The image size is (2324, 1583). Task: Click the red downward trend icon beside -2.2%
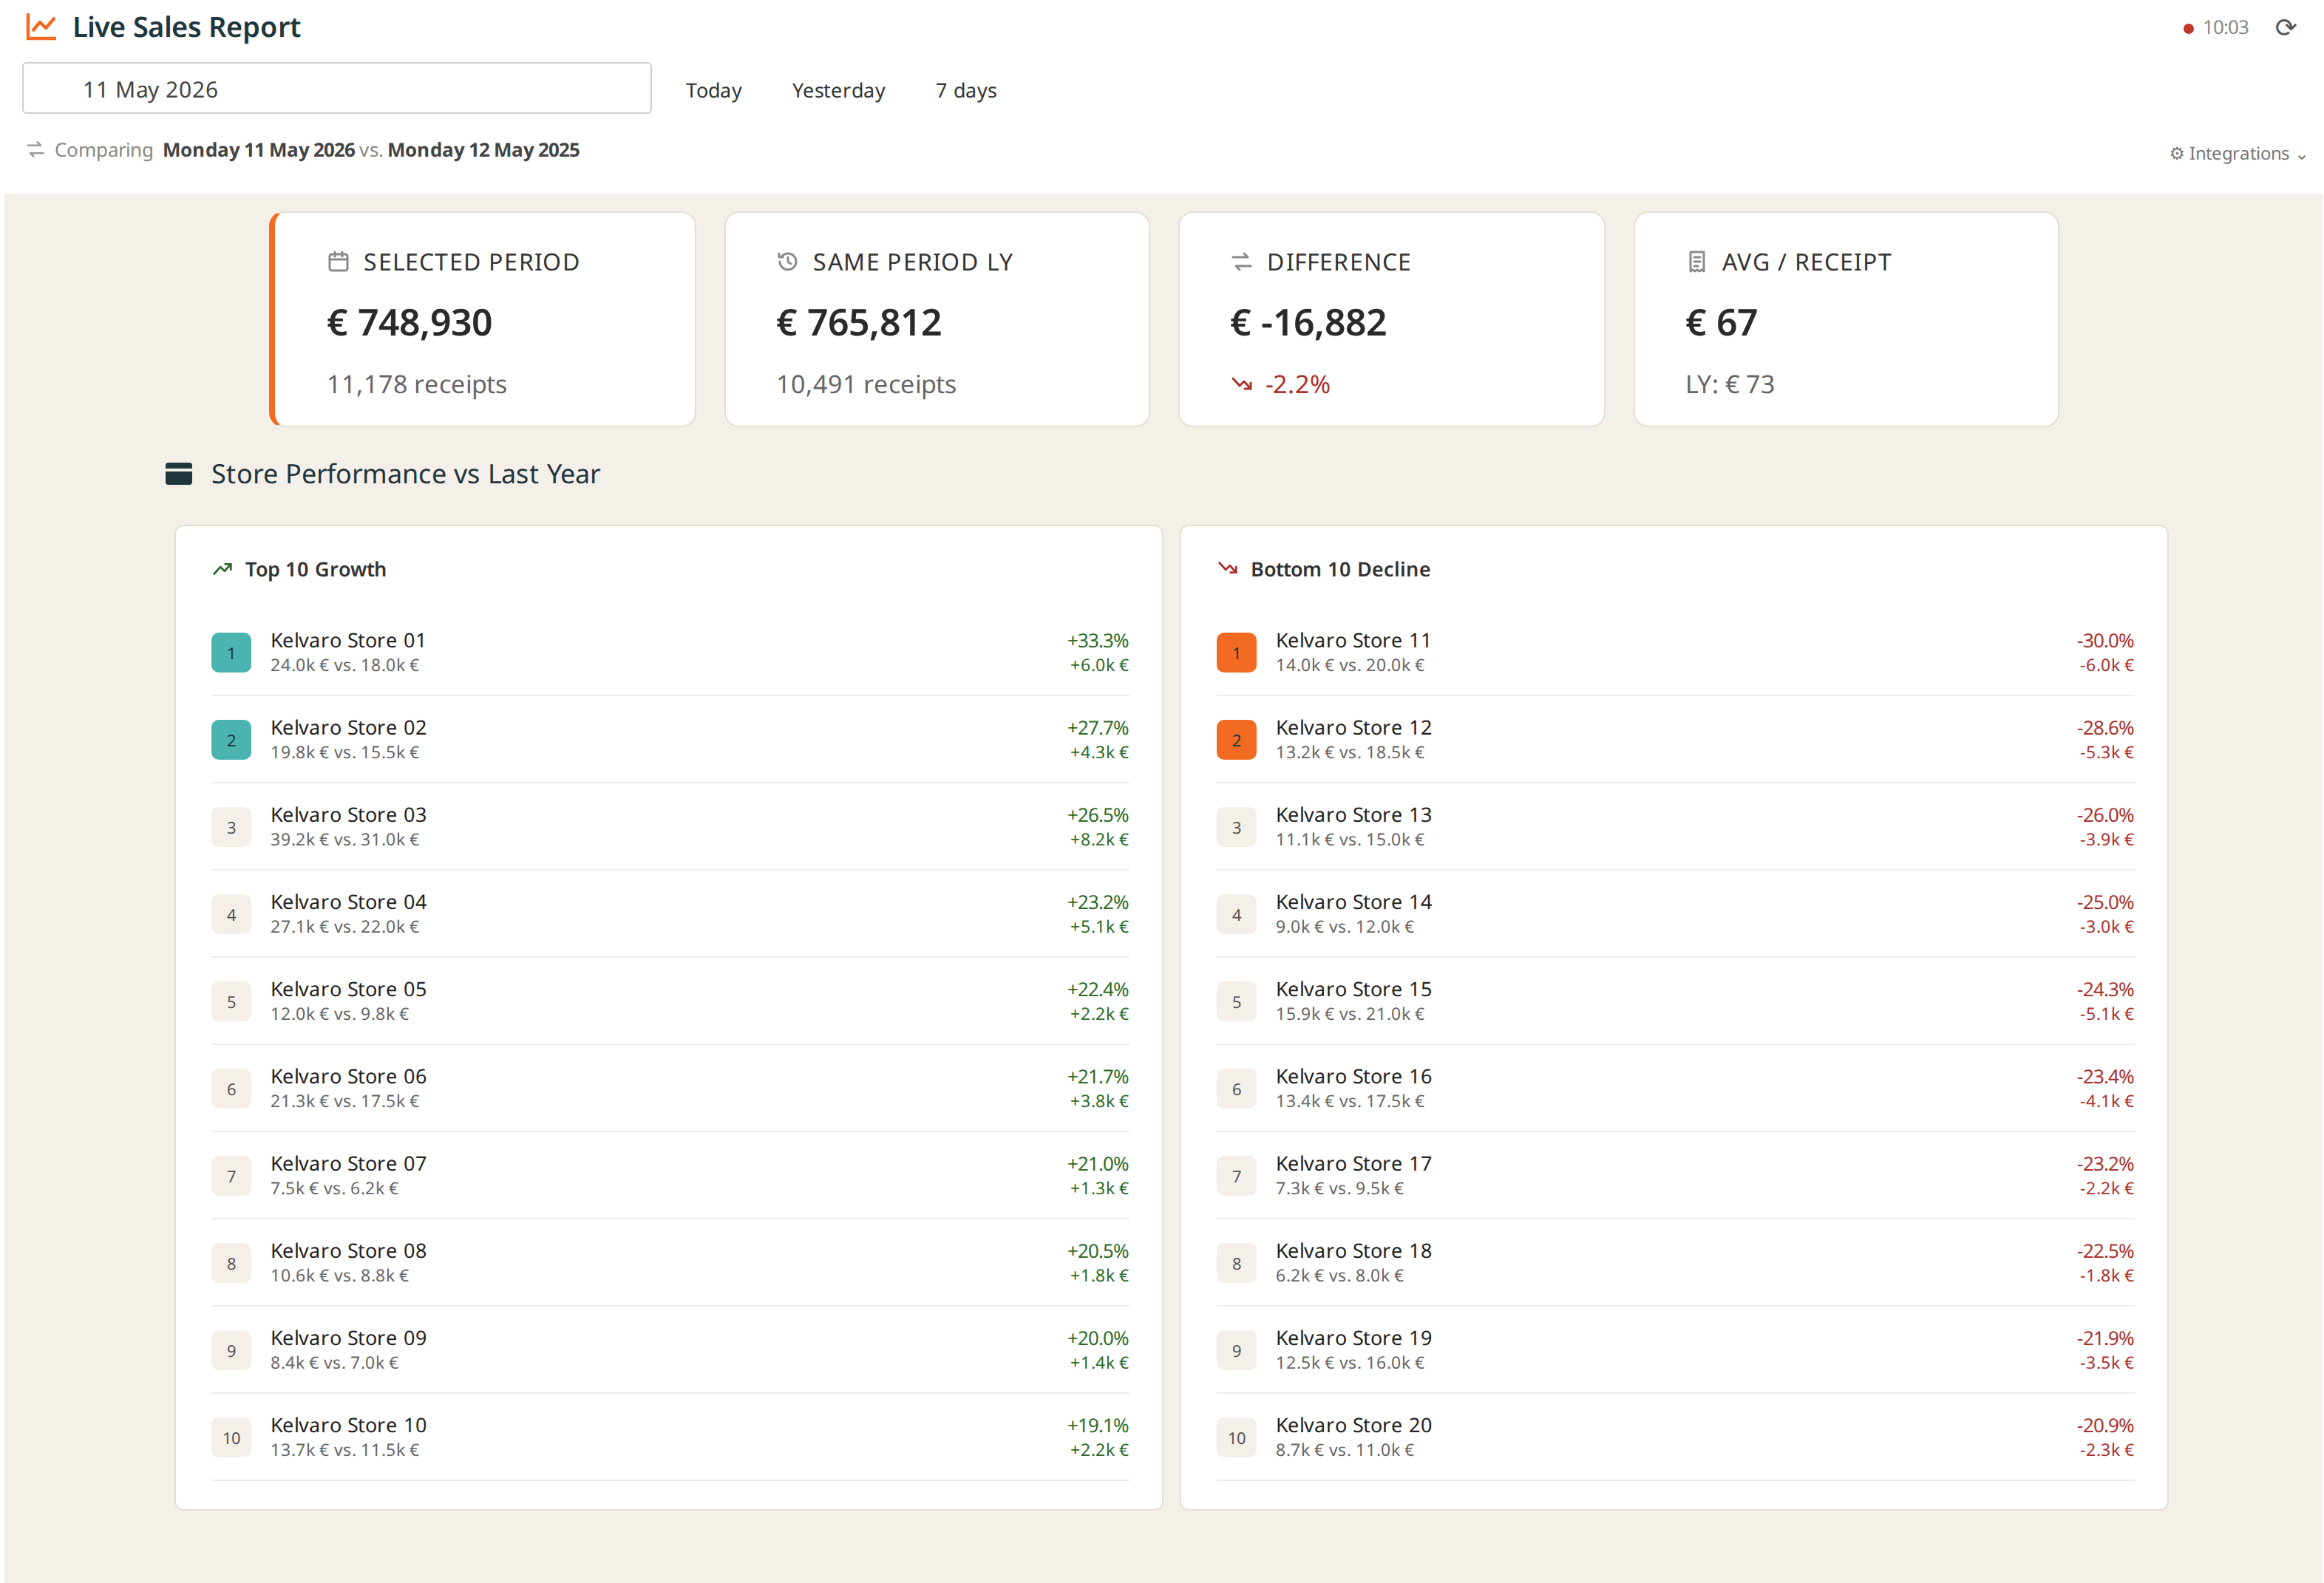click(1241, 384)
